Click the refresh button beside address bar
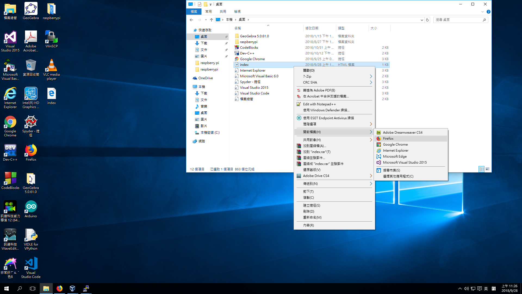The height and width of the screenshot is (294, 522). [427, 20]
